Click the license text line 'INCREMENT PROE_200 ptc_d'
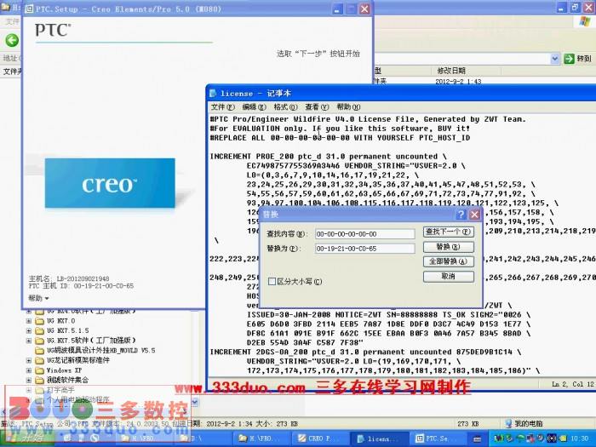Image resolution: width=596 pixels, height=447 pixels. pyautogui.click(x=329, y=156)
